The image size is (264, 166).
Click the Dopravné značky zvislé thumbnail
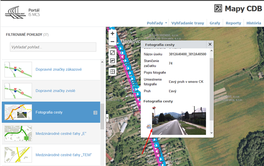tap(18, 91)
